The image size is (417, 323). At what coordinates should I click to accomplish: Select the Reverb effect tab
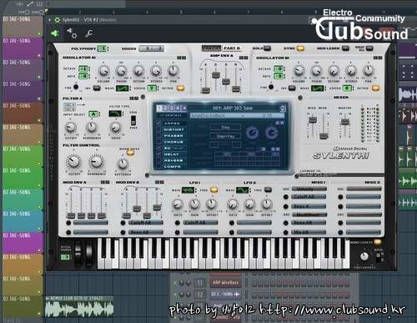click(x=173, y=160)
